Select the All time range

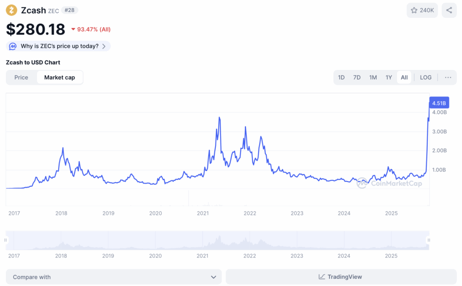pos(404,78)
